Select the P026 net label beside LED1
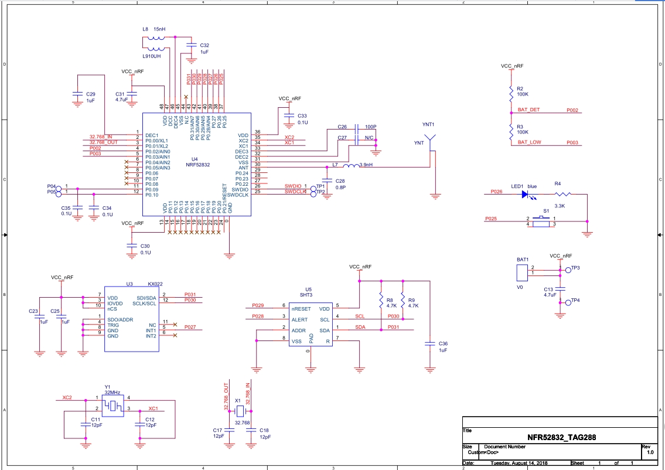The image size is (665, 470). tap(497, 192)
